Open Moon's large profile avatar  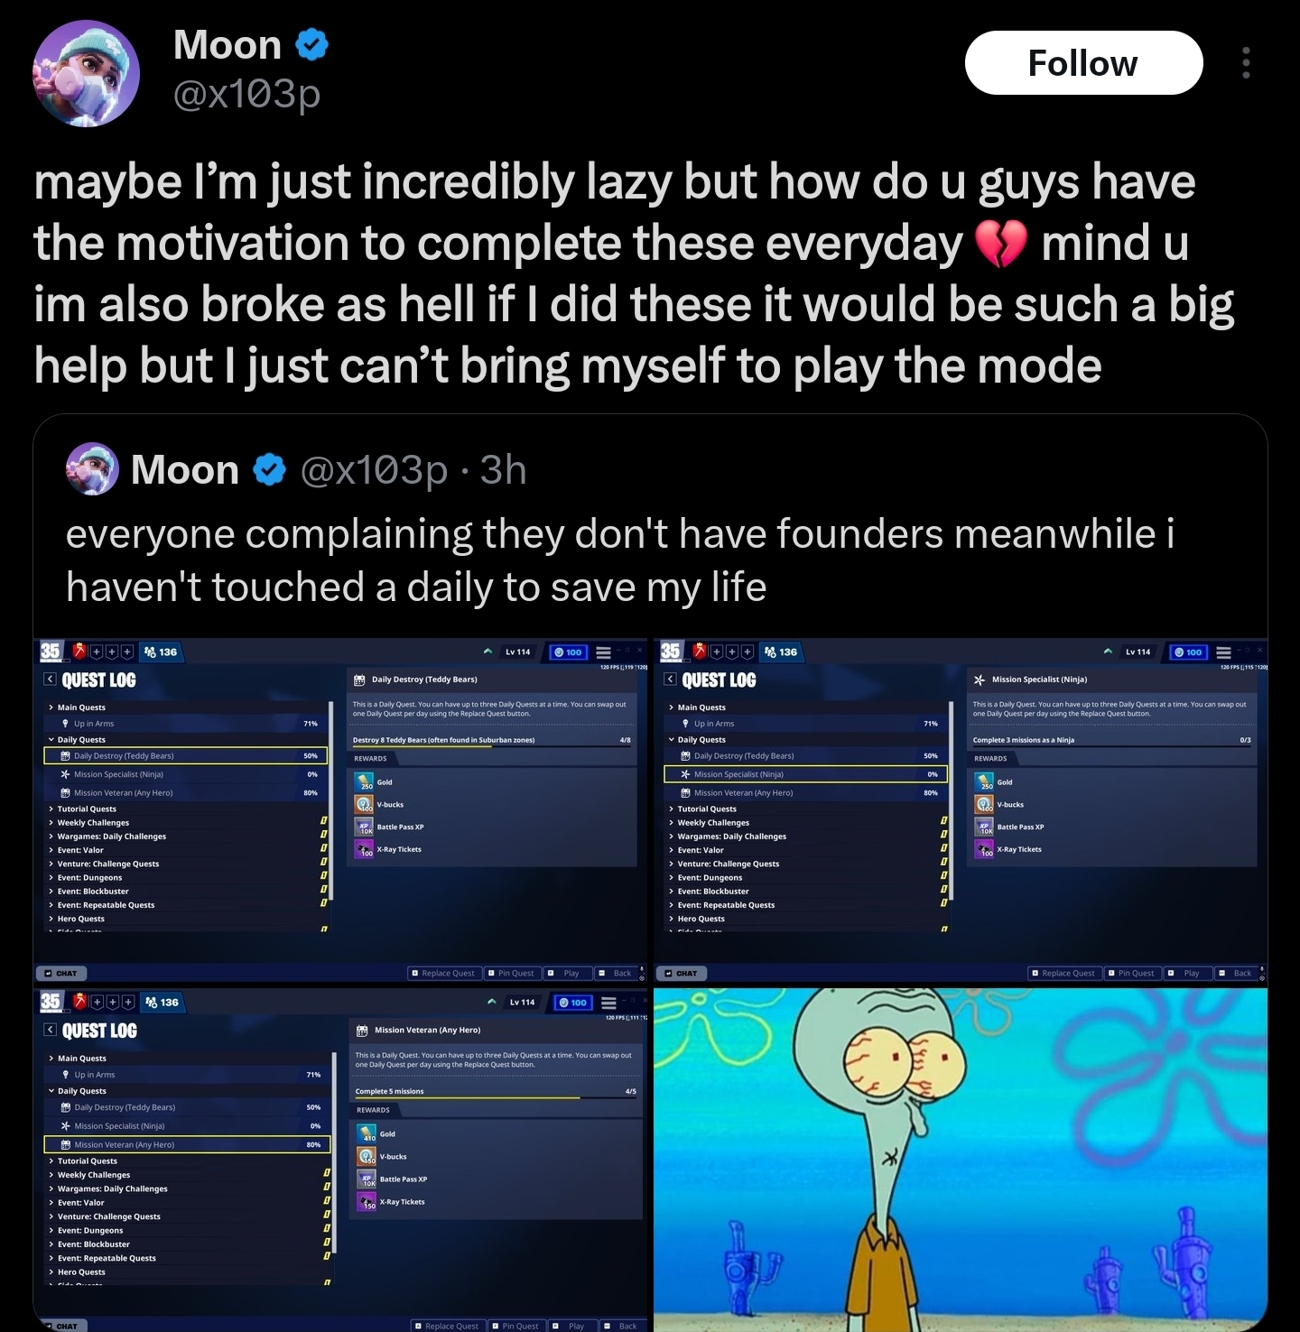click(x=87, y=73)
